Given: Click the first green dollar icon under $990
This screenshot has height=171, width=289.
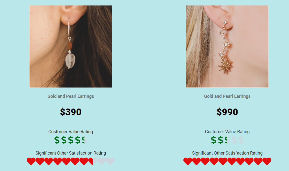Looking at the screenshot, I should click(213, 140).
